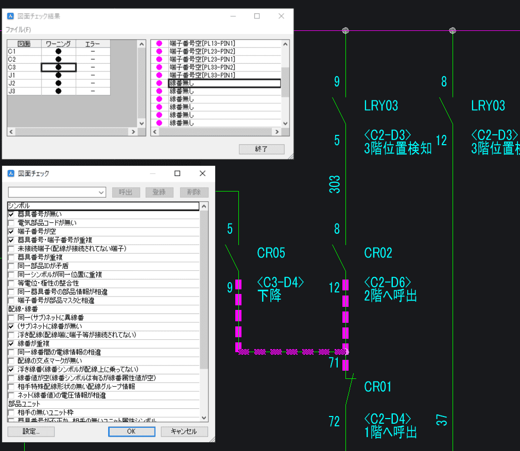Image resolution: width=520 pixels, height=451 pixels.
Task: Tick the 線番値が空 checkbox
Action: [x=11, y=378]
